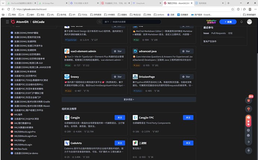Open the 百度翻译 bookmark

click(x=182, y=15)
